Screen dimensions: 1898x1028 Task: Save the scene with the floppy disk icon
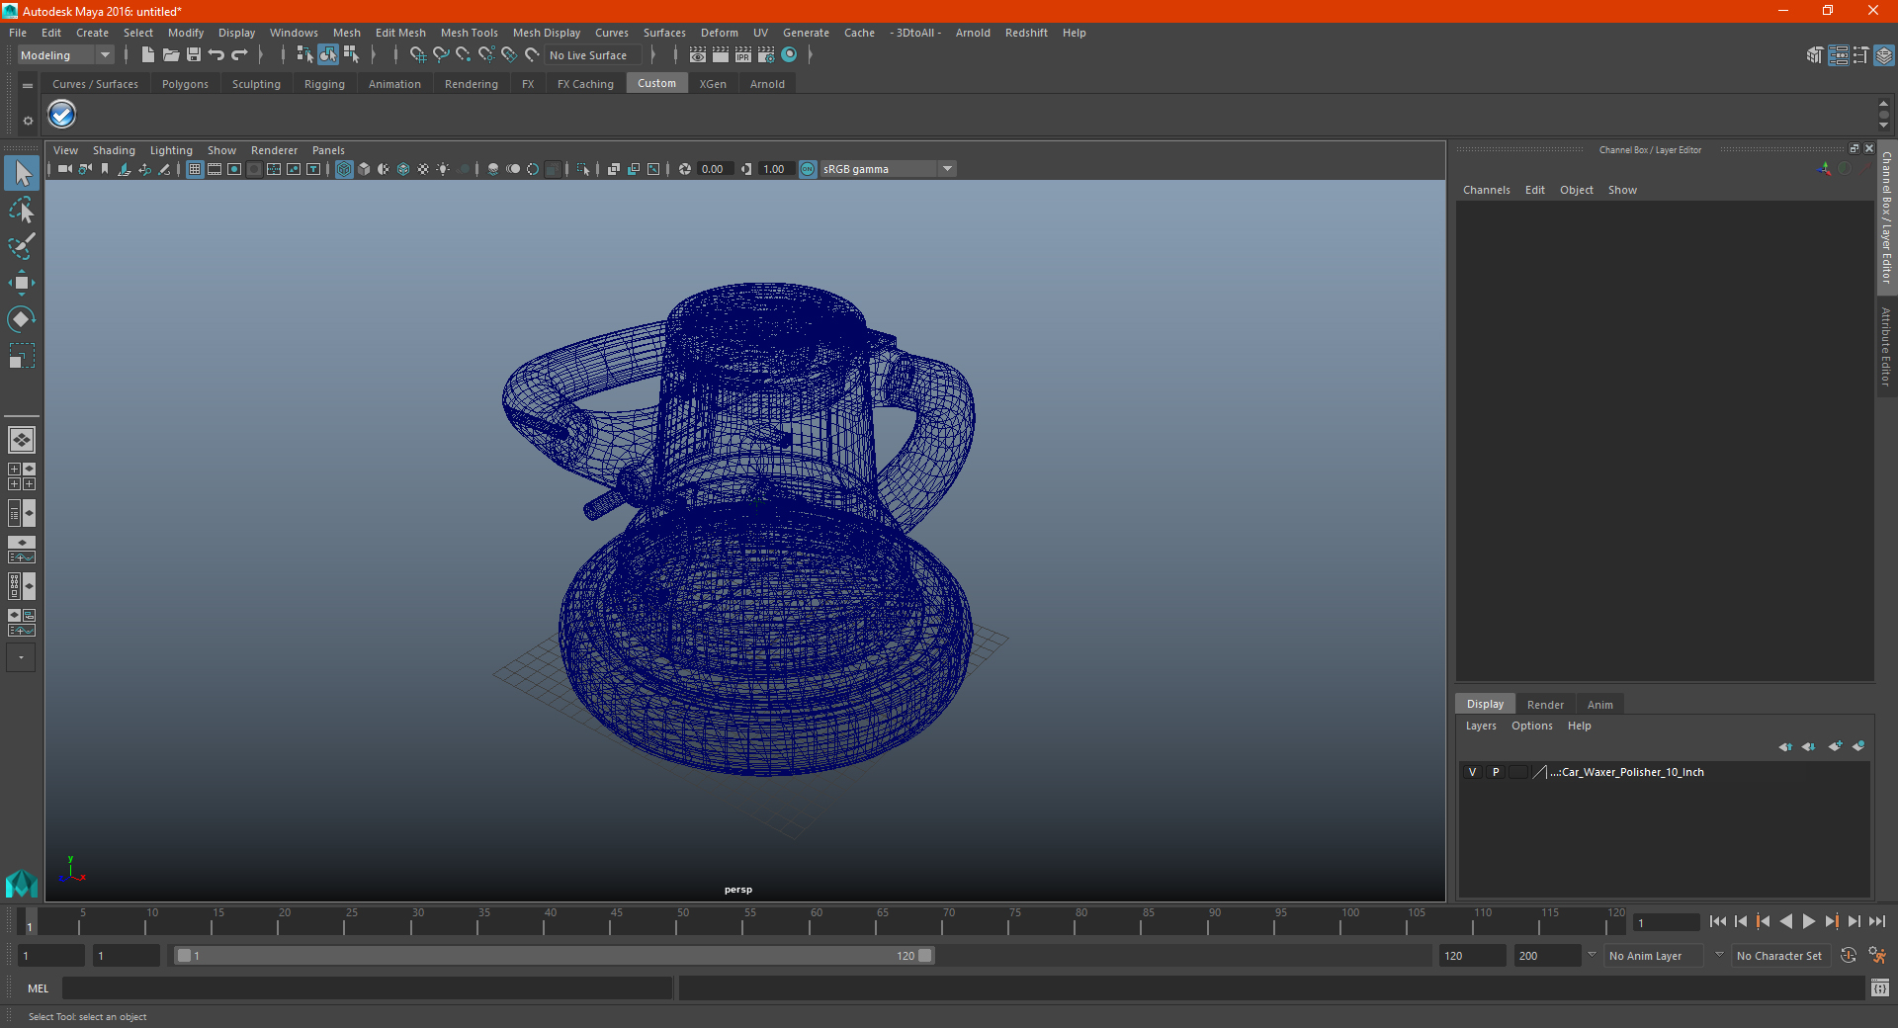[193, 55]
